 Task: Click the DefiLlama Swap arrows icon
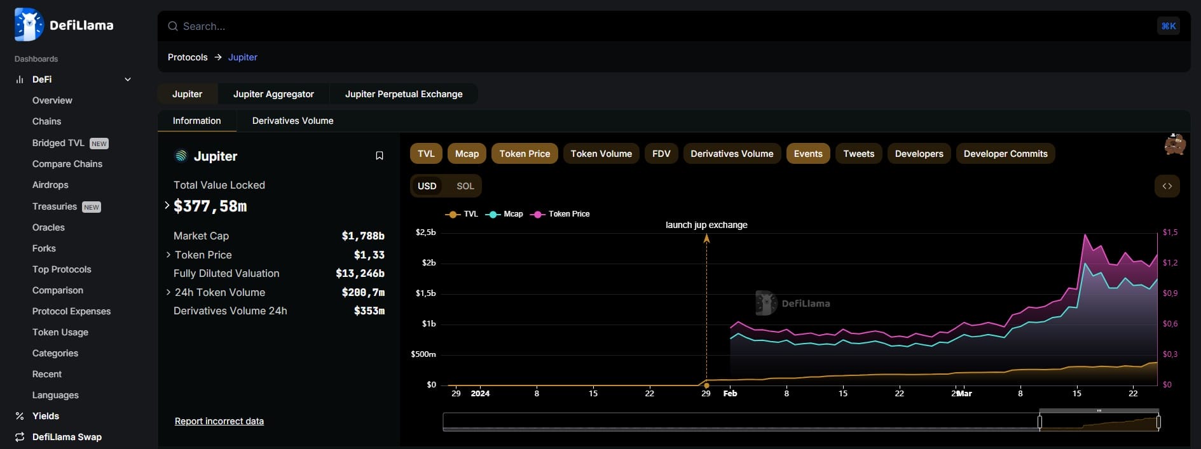tap(20, 437)
